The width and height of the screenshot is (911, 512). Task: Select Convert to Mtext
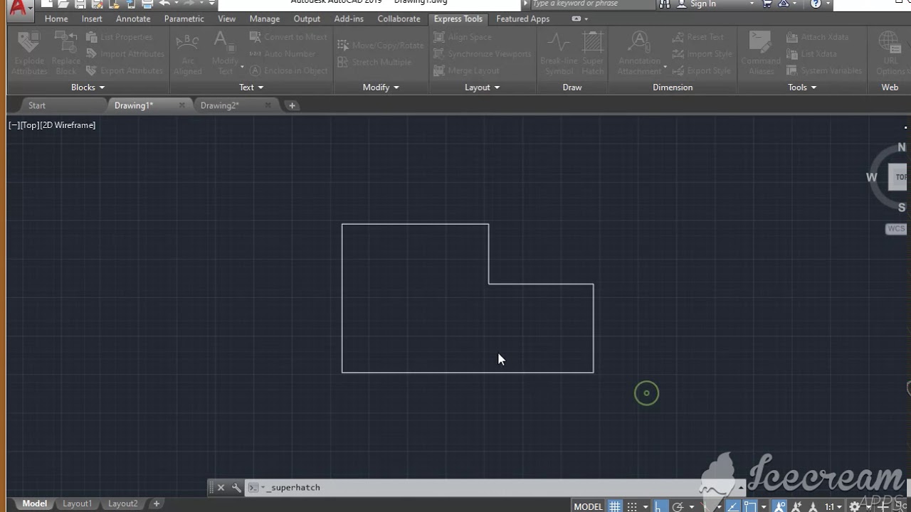click(x=288, y=37)
